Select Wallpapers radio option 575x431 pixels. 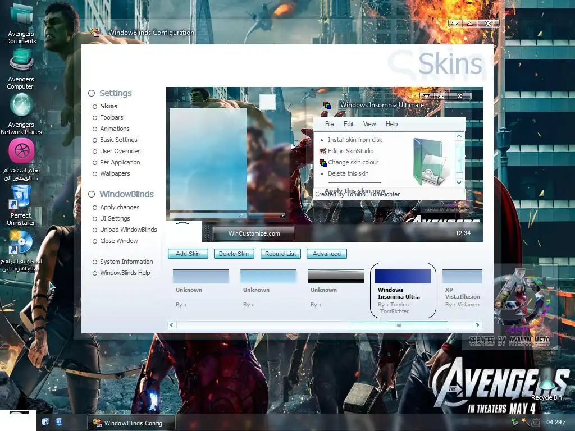94,174
